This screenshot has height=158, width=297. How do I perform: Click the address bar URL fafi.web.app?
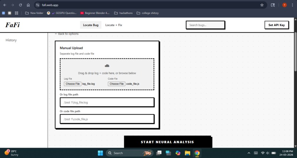point(50,5)
